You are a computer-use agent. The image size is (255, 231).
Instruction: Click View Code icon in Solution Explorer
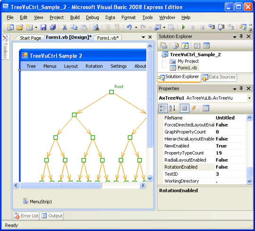(x=197, y=45)
